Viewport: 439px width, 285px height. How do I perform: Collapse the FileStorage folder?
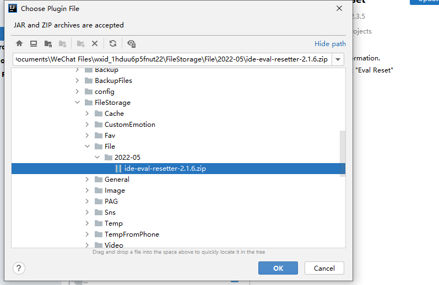(x=77, y=103)
